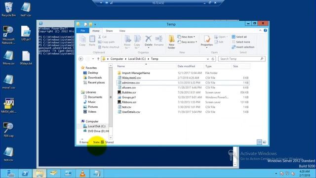Open Server Manager taskbar icon
The image size is (316, 178).
pos(10,174)
